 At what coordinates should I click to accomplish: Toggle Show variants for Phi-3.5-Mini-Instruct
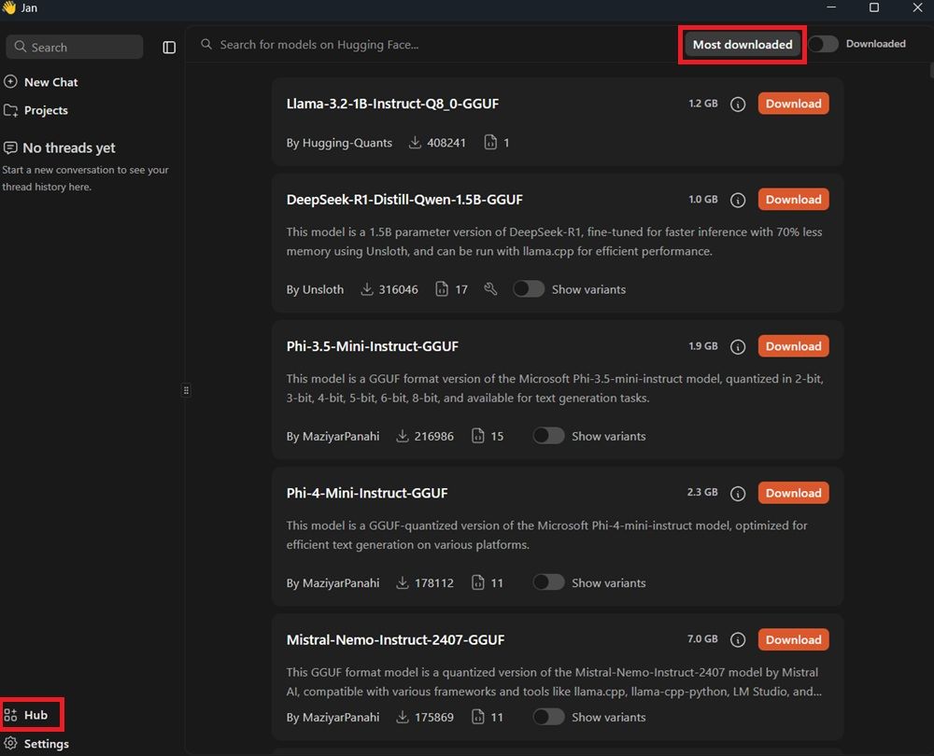[548, 436]
